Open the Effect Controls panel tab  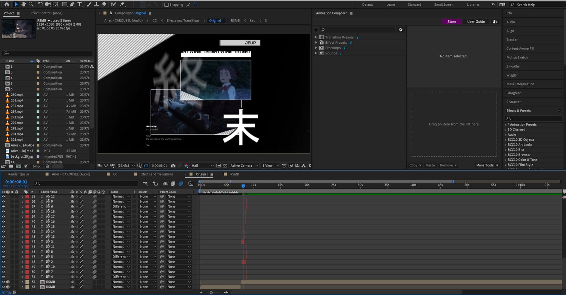(x=46, y=13)
